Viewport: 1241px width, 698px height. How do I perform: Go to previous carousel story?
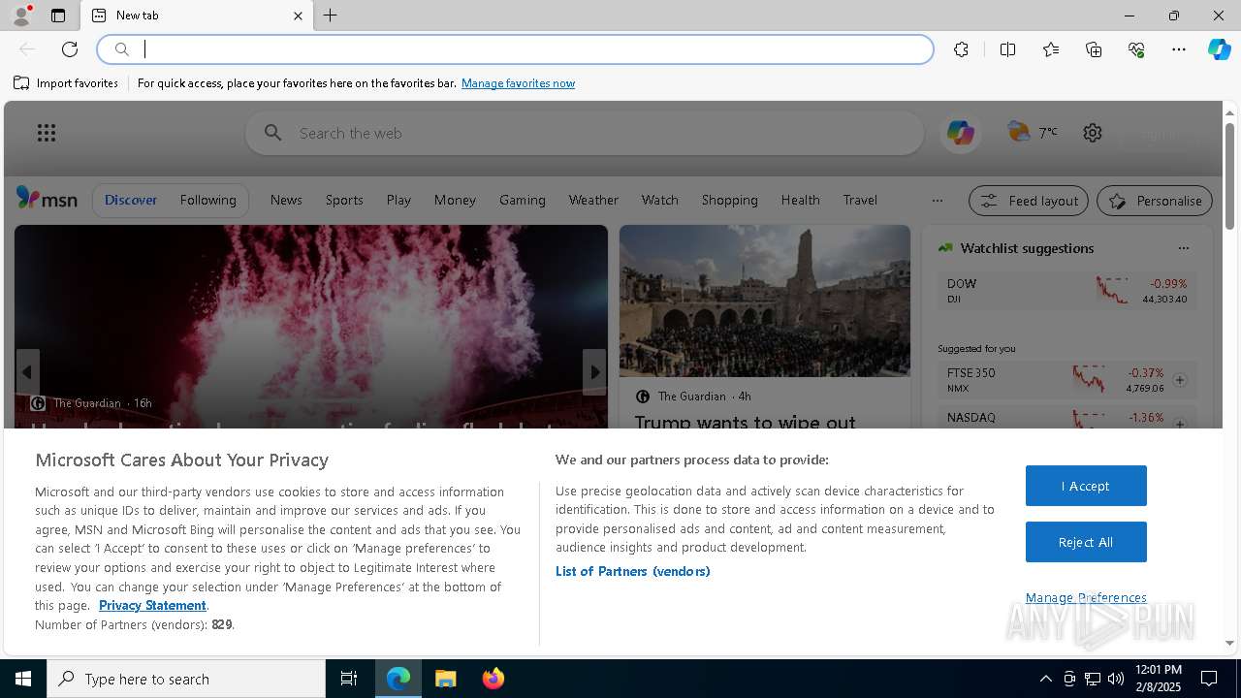tap(27, 372)
